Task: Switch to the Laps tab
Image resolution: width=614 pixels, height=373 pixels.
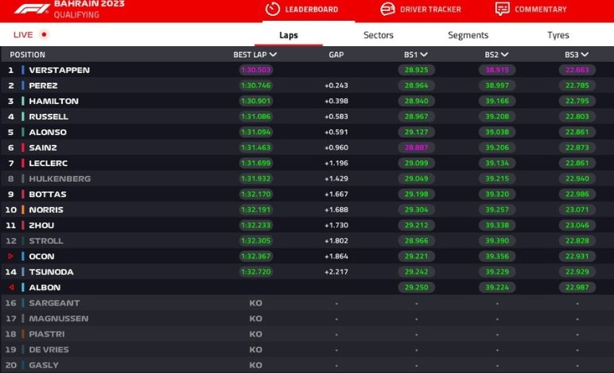Action: 289,35
